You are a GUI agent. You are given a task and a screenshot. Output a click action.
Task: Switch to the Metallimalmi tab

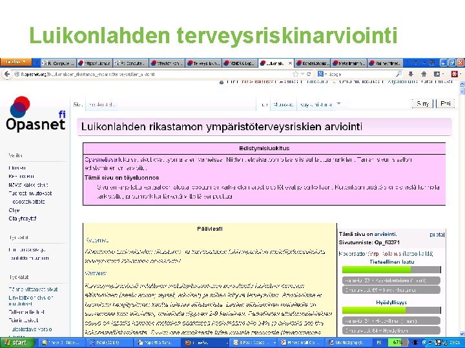tap(349, 63)
